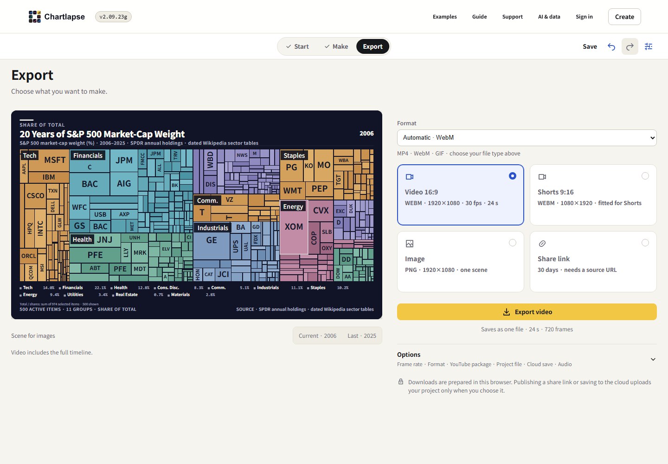Open the AI & data menu item
The width and height of the screenshot is (668, 464).
click(x=549, y=17)
